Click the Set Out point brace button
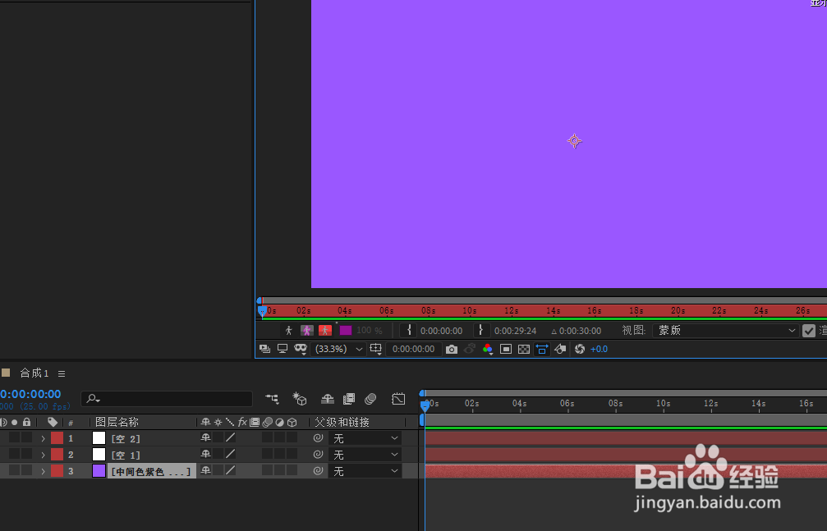This screenshot has height=531, width=827. click(x=480, y=331)
